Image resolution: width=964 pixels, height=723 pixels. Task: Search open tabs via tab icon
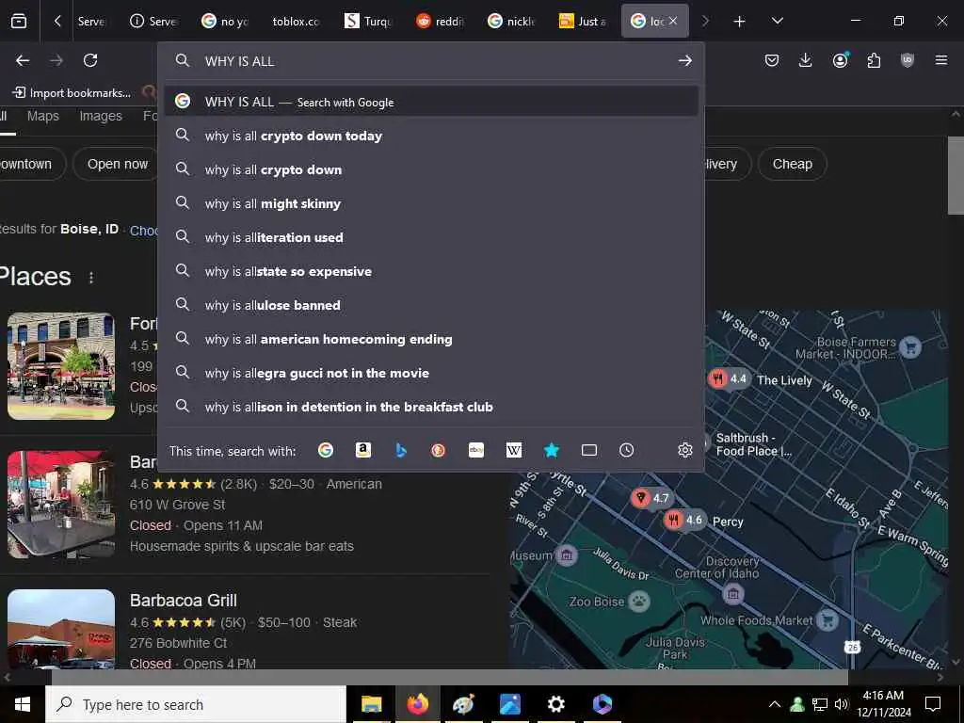(589, 451)
